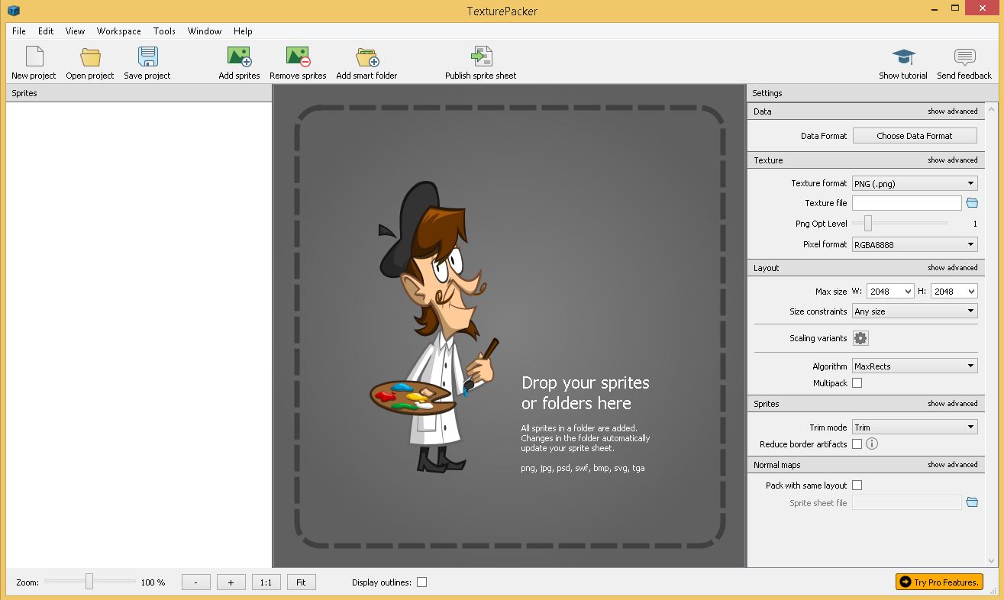Click the Open project folder icon
1004x600 pixels.
[x=91, y=57]
